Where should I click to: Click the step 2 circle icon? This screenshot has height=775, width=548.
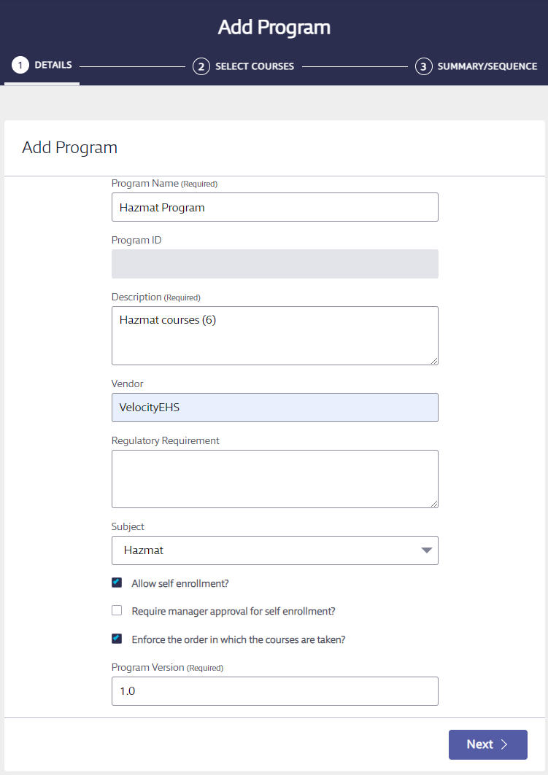click(201, 66)
